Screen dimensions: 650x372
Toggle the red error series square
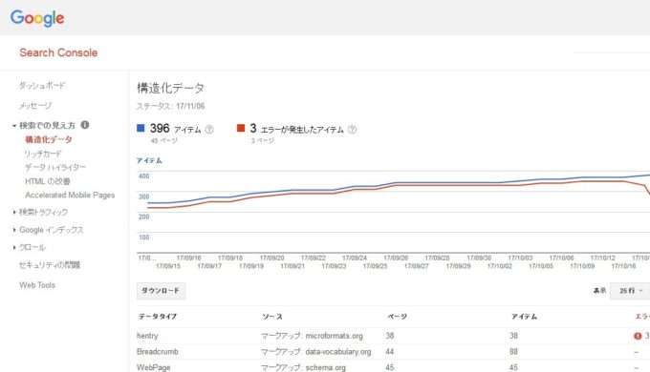[x=241, y=128]
